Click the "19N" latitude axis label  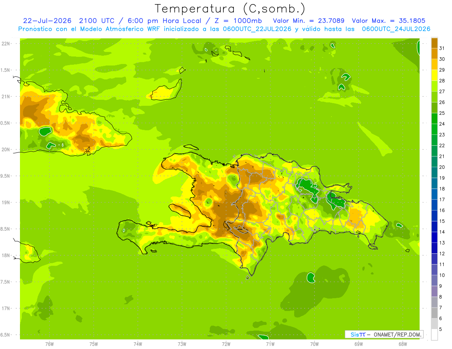click(6, 203)
